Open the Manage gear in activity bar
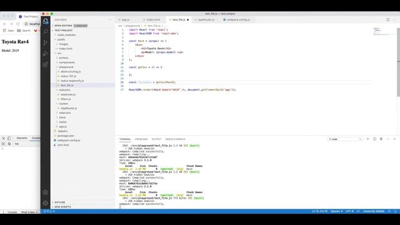The image size is (400, 225). coord(46,203)
